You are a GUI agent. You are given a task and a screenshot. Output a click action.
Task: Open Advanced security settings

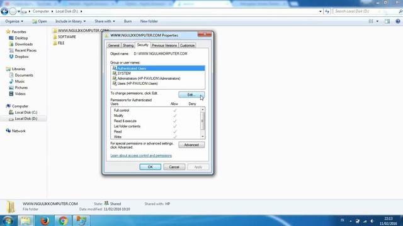click(x=191, y=145)
